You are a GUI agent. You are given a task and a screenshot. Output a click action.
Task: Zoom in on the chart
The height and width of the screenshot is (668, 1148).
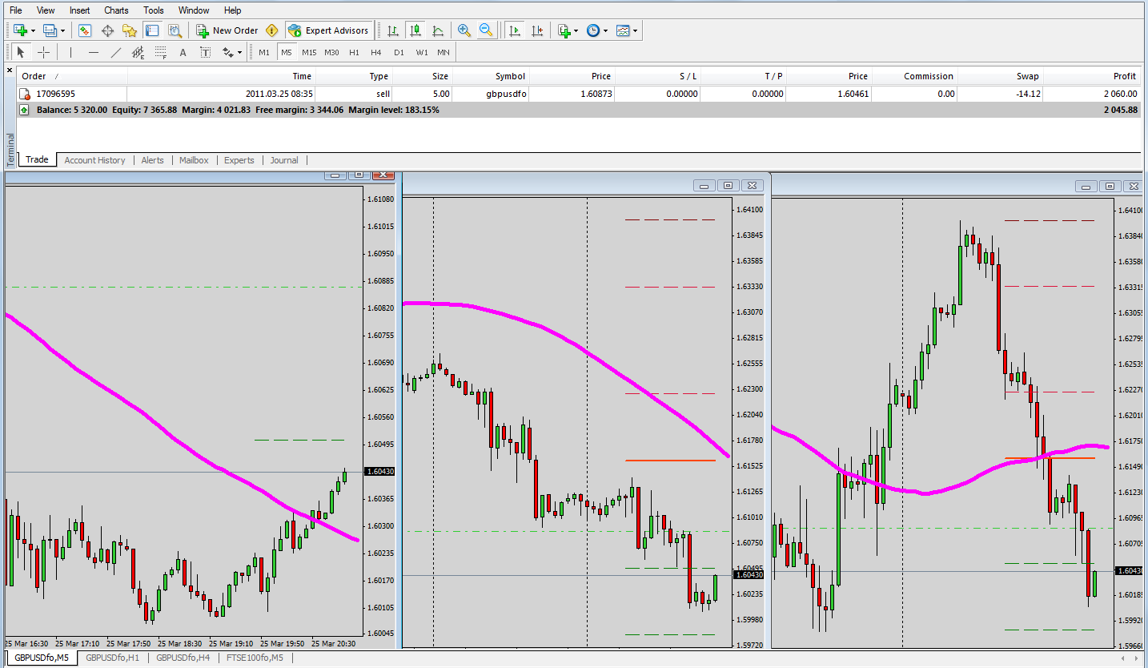[464, 30]
